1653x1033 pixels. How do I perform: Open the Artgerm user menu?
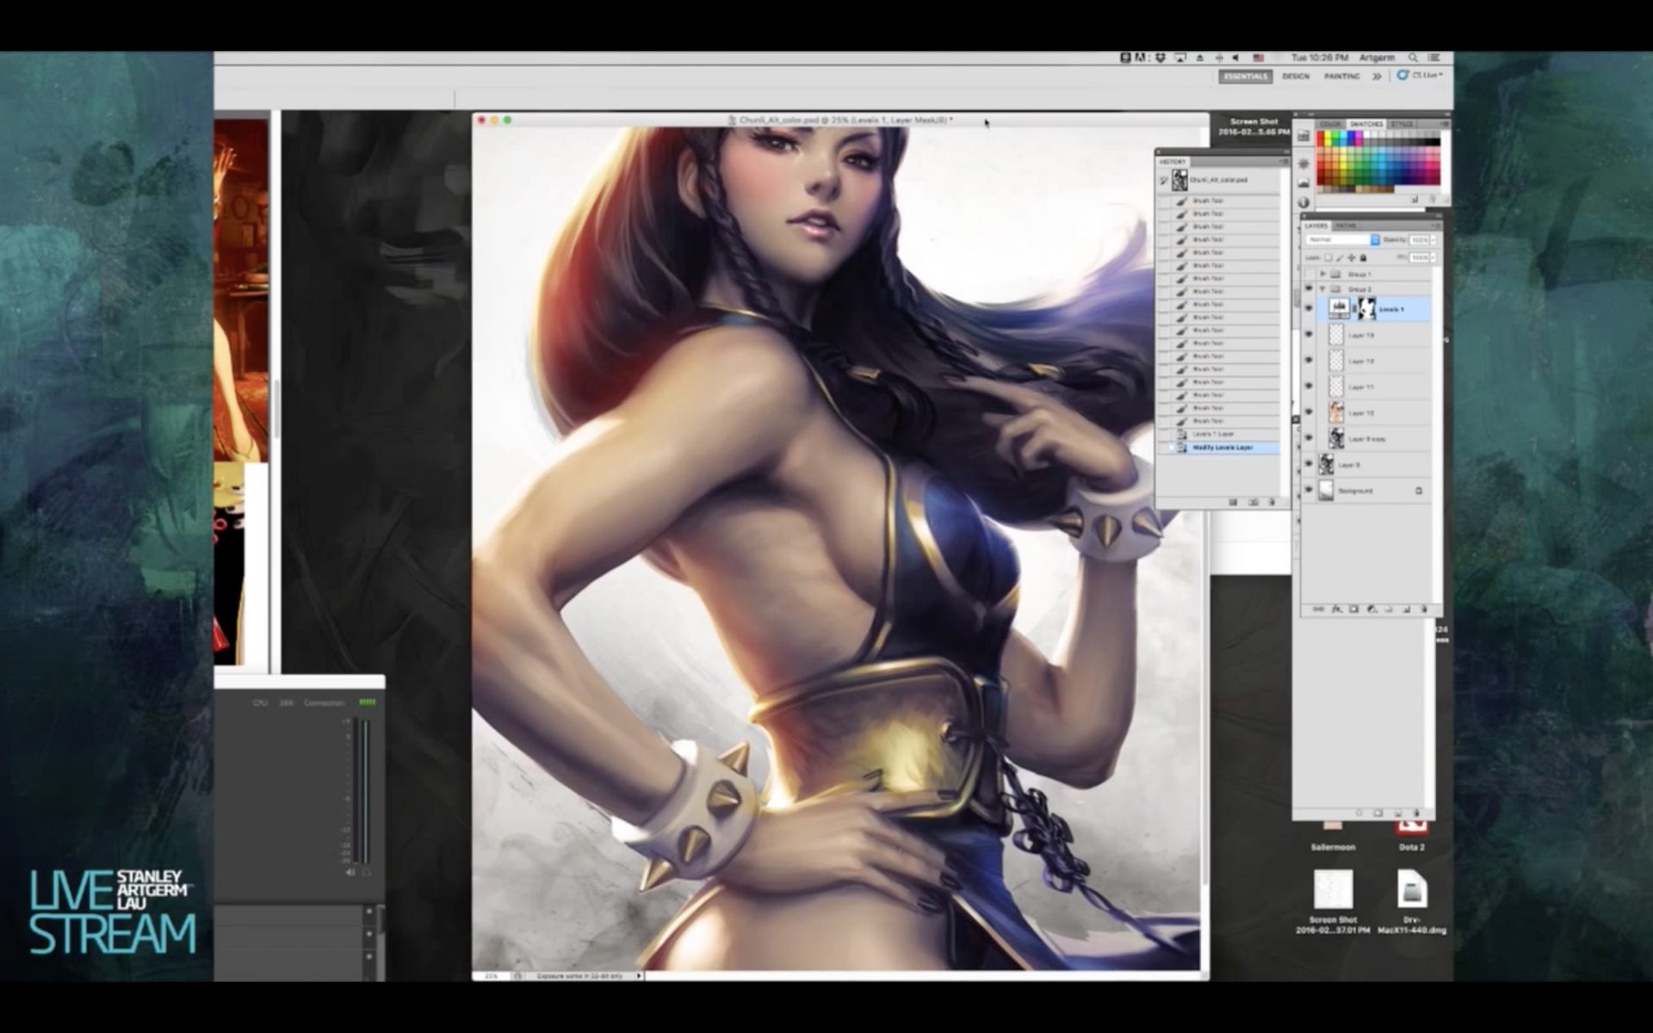pyautogui.click(x=1377, y=58)
